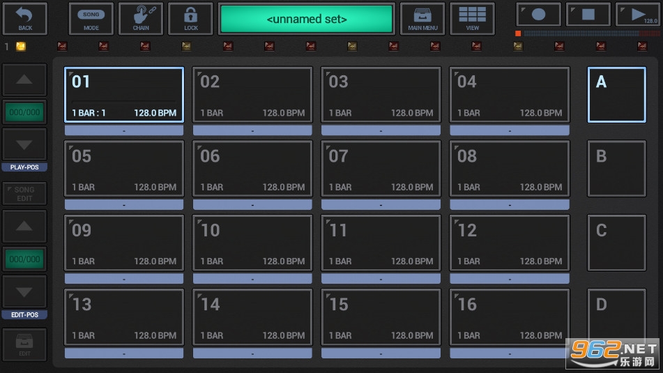The image size is (663, 373).
Task: Move edit position up above lower 000/000
Action: tap(24, 227)
